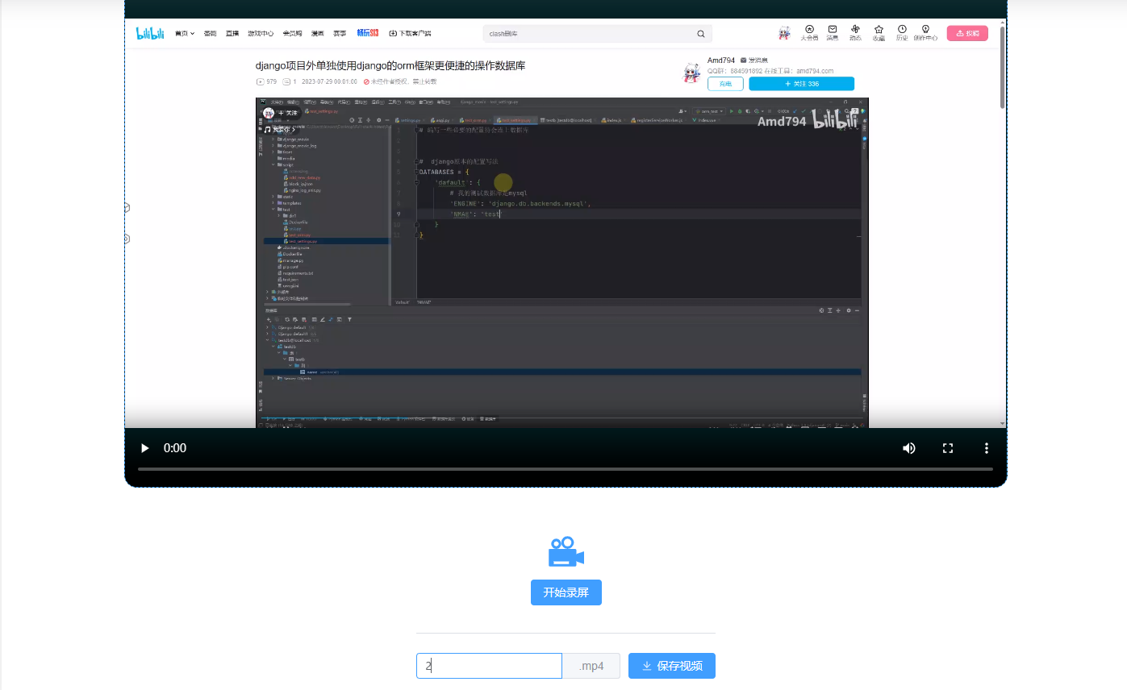The height and width of the screenshot is (690, 1127).
Task: Select the highlighted name column row
Action: pyautogui.click(x=562, y=372)
